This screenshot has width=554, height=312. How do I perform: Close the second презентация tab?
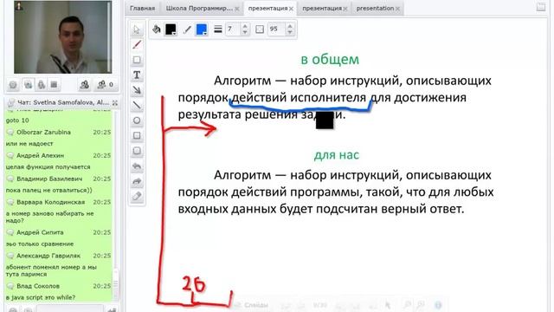click(345, 9)
